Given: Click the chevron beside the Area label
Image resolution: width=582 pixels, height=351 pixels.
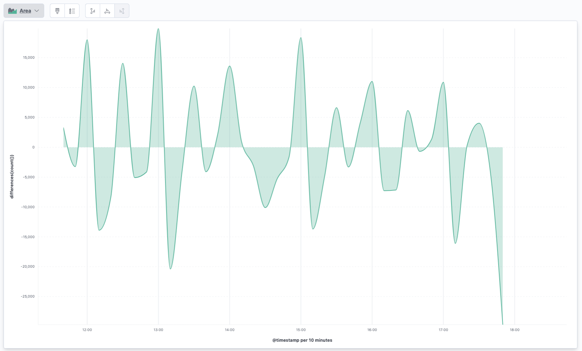Looking at the screenshot, I should point(37,11).
